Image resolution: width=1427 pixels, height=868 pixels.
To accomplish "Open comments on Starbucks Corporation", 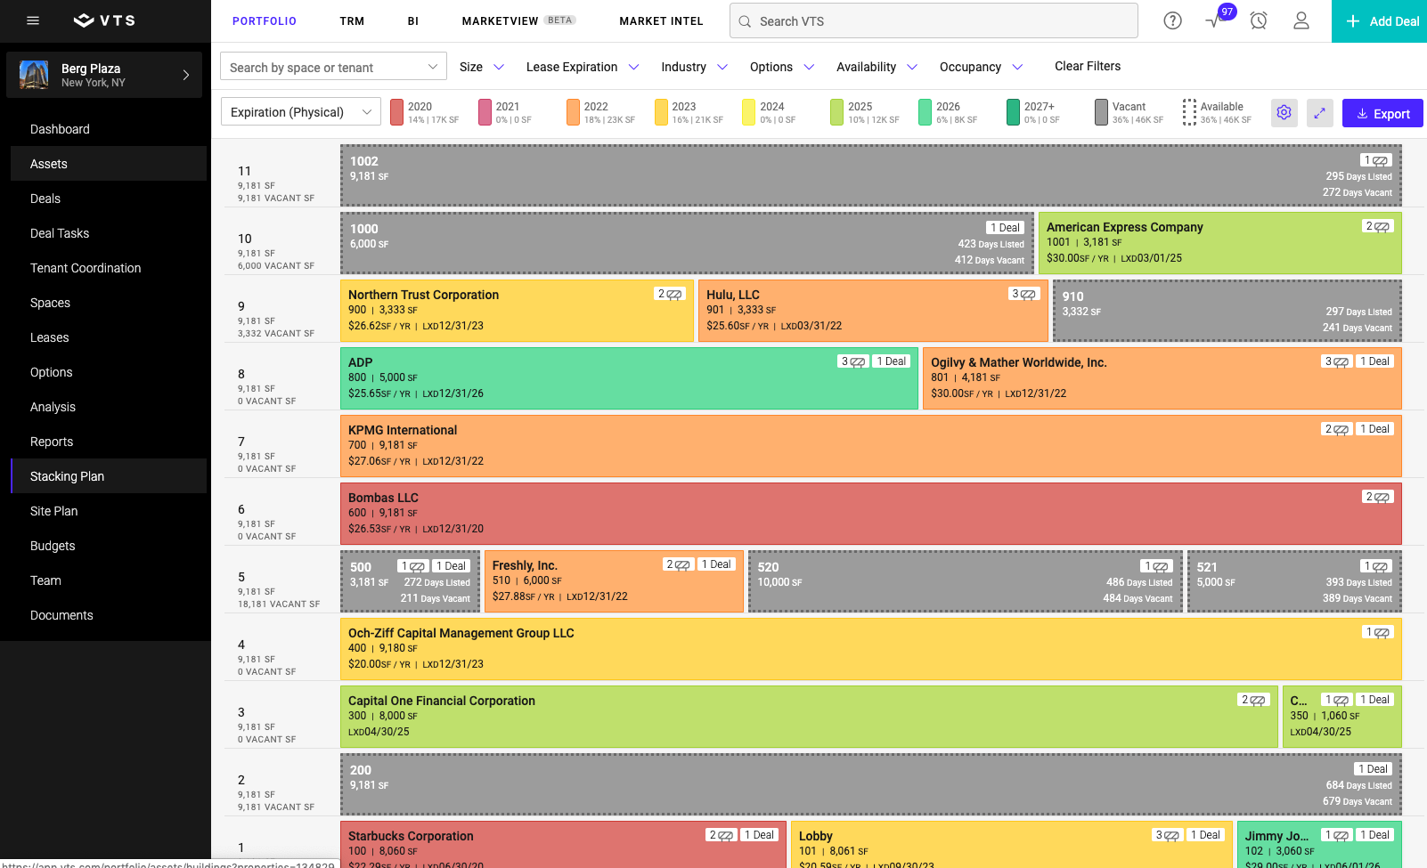I will [722, 835].
